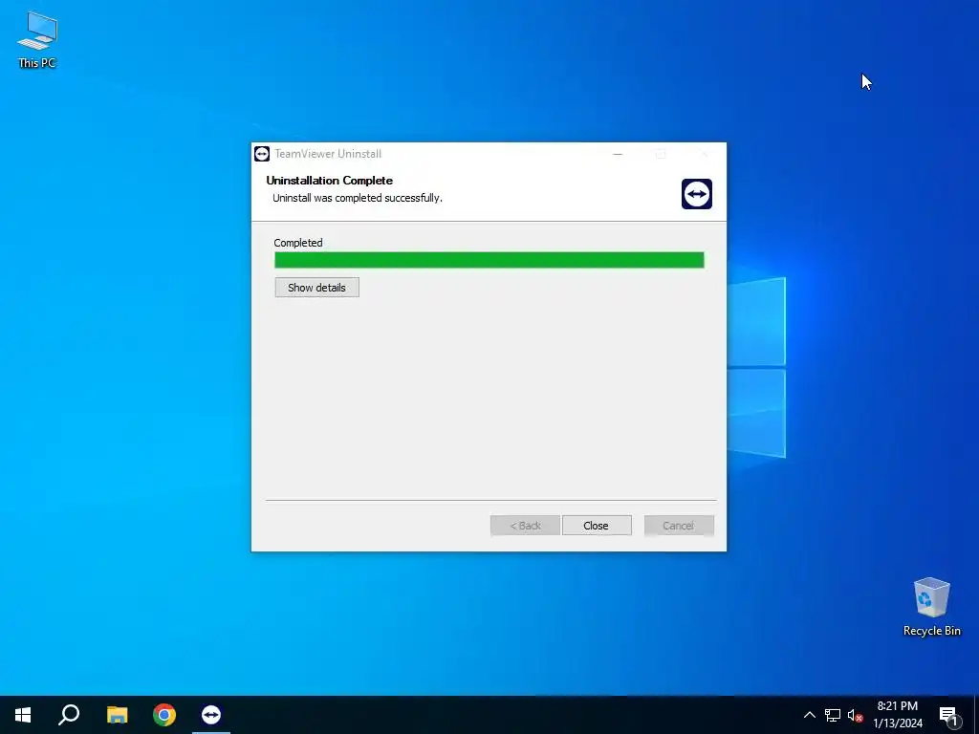This screenshot has width=979, height=734.
Task: Click the Close button in uninstaller
Action: click(x=597, y=526)
